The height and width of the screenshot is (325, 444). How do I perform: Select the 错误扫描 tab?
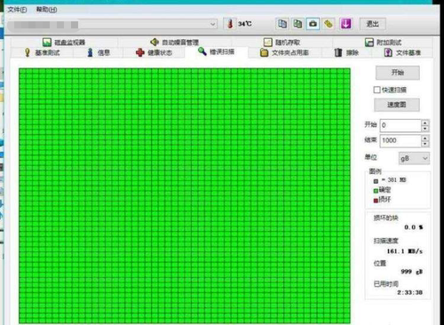point(217,52)
